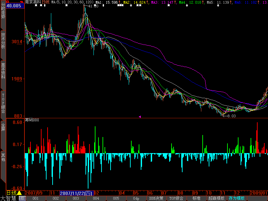The height and width of the screenshot is (201, 268).
Task: Click the 大智慧 logo at bottom left
Action: pyautogui.click(x=8, y=198)
